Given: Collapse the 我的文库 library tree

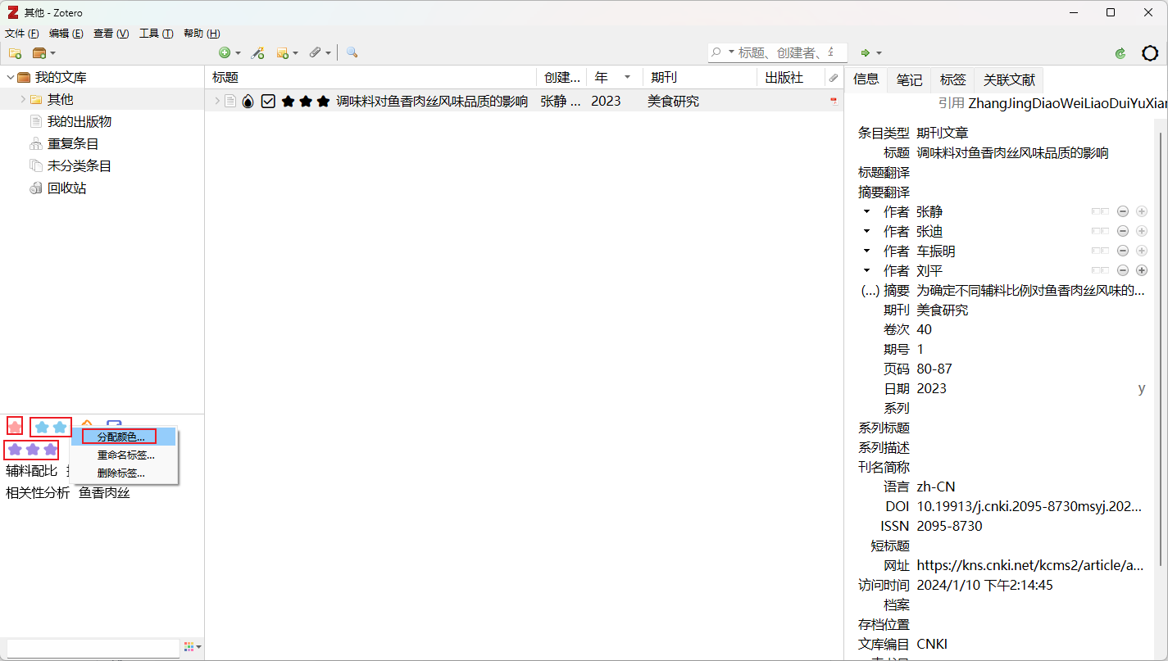Looking at the screenshot, I should click(10, 78).
